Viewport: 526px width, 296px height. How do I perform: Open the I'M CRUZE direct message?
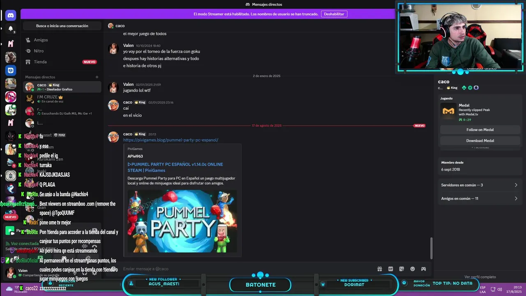point(62,99)
